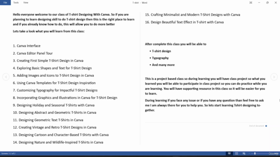Viewport: 280px width, 157px height.
Task: Click 'Adding Images and Icons' list item
Action: click(53, 75)
